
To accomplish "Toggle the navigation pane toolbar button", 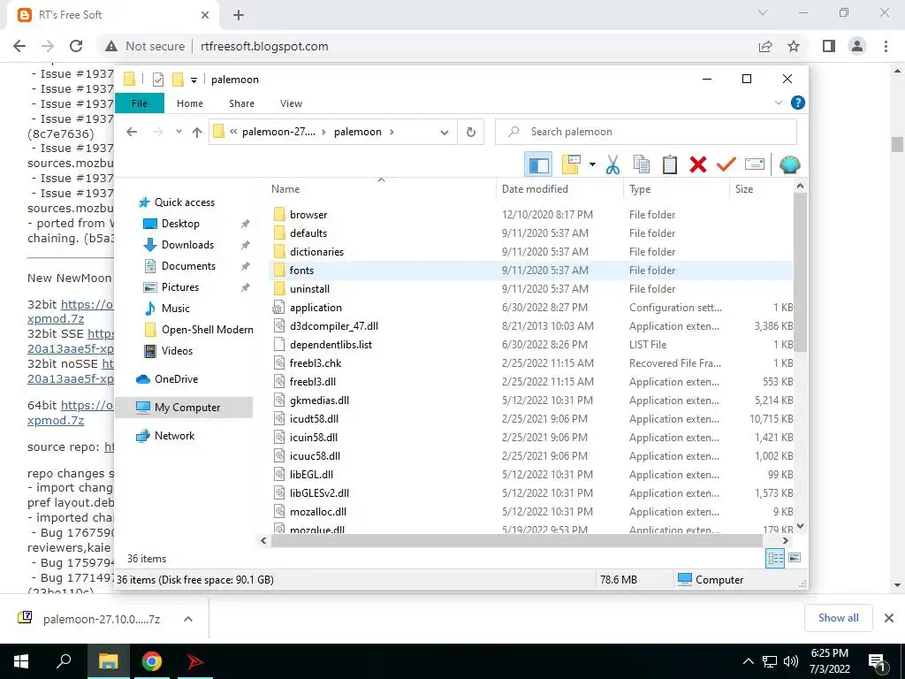I will click(538, 165).
